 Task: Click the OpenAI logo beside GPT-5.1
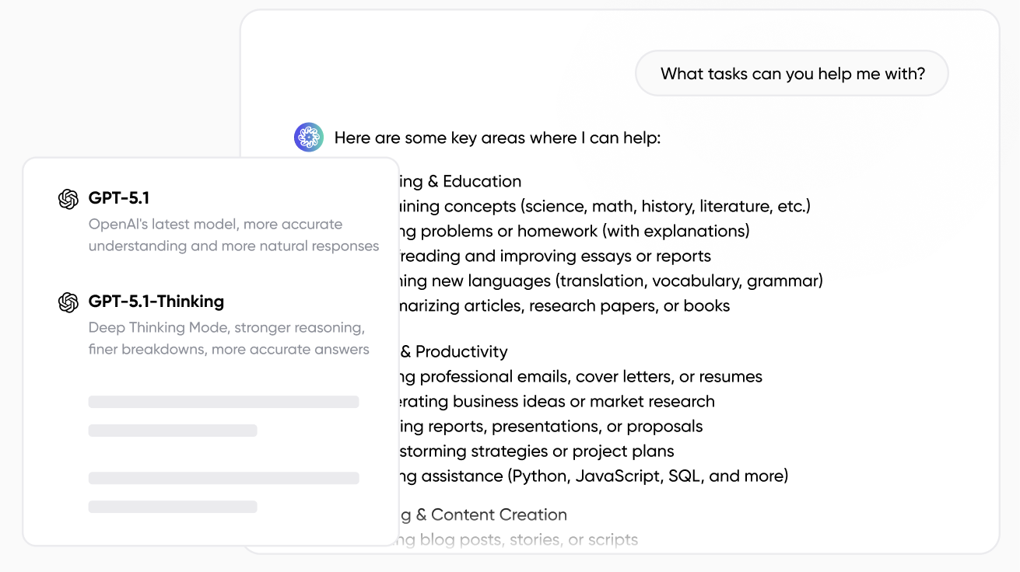pyautogui.click(x=68, y=200)
